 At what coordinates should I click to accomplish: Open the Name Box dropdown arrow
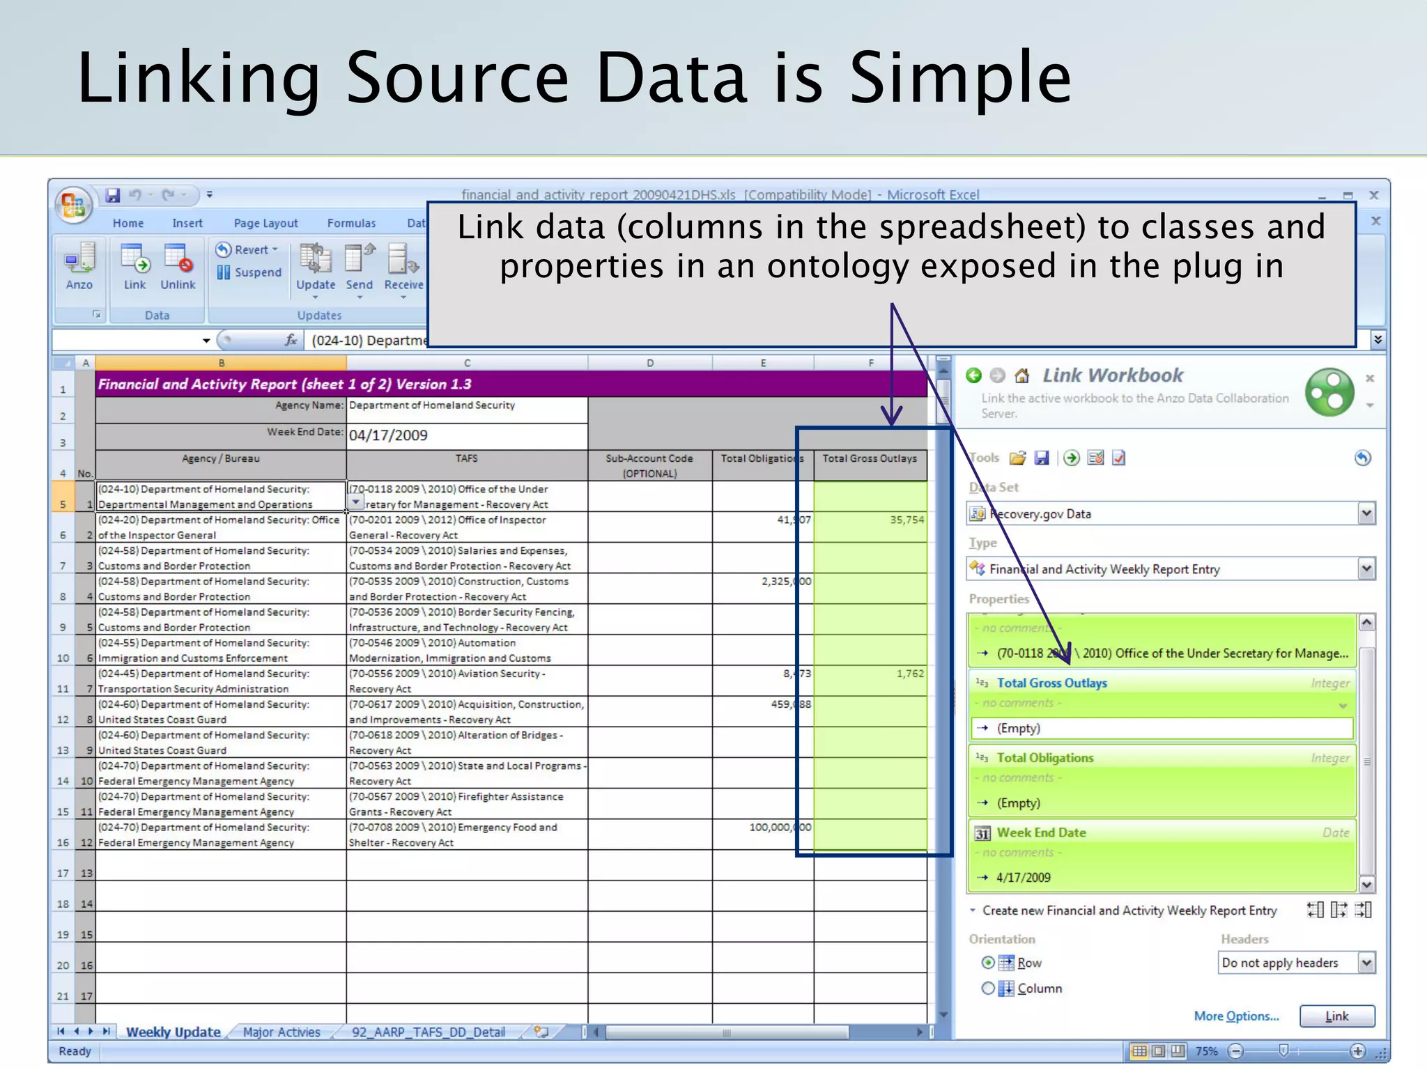point(206,340)
